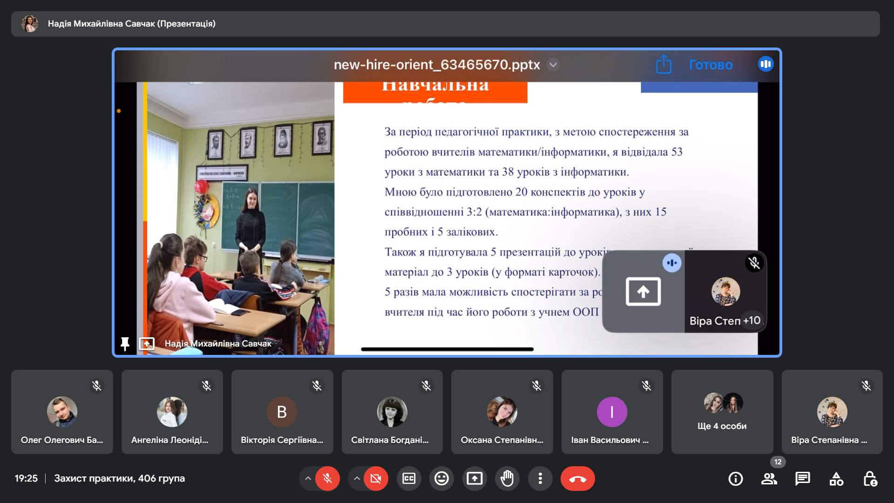The width and height of the screenshot is (894, 503).
Task: Unpin the presentation tile
Action: click(125, 344)
